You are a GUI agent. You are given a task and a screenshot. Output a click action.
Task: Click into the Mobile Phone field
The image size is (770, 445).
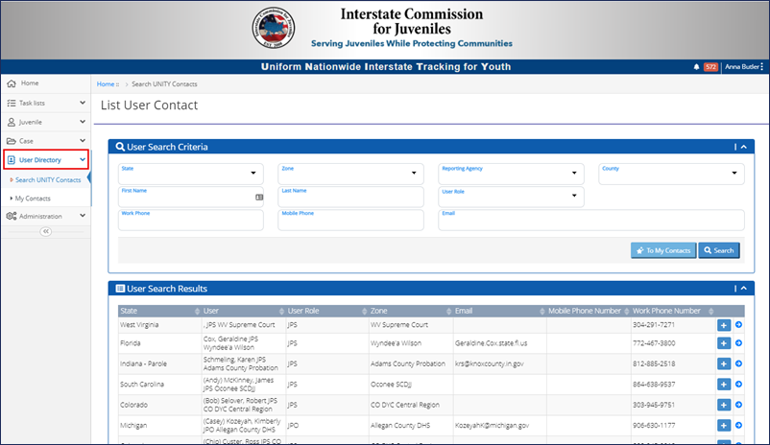[x=350, y=220]
